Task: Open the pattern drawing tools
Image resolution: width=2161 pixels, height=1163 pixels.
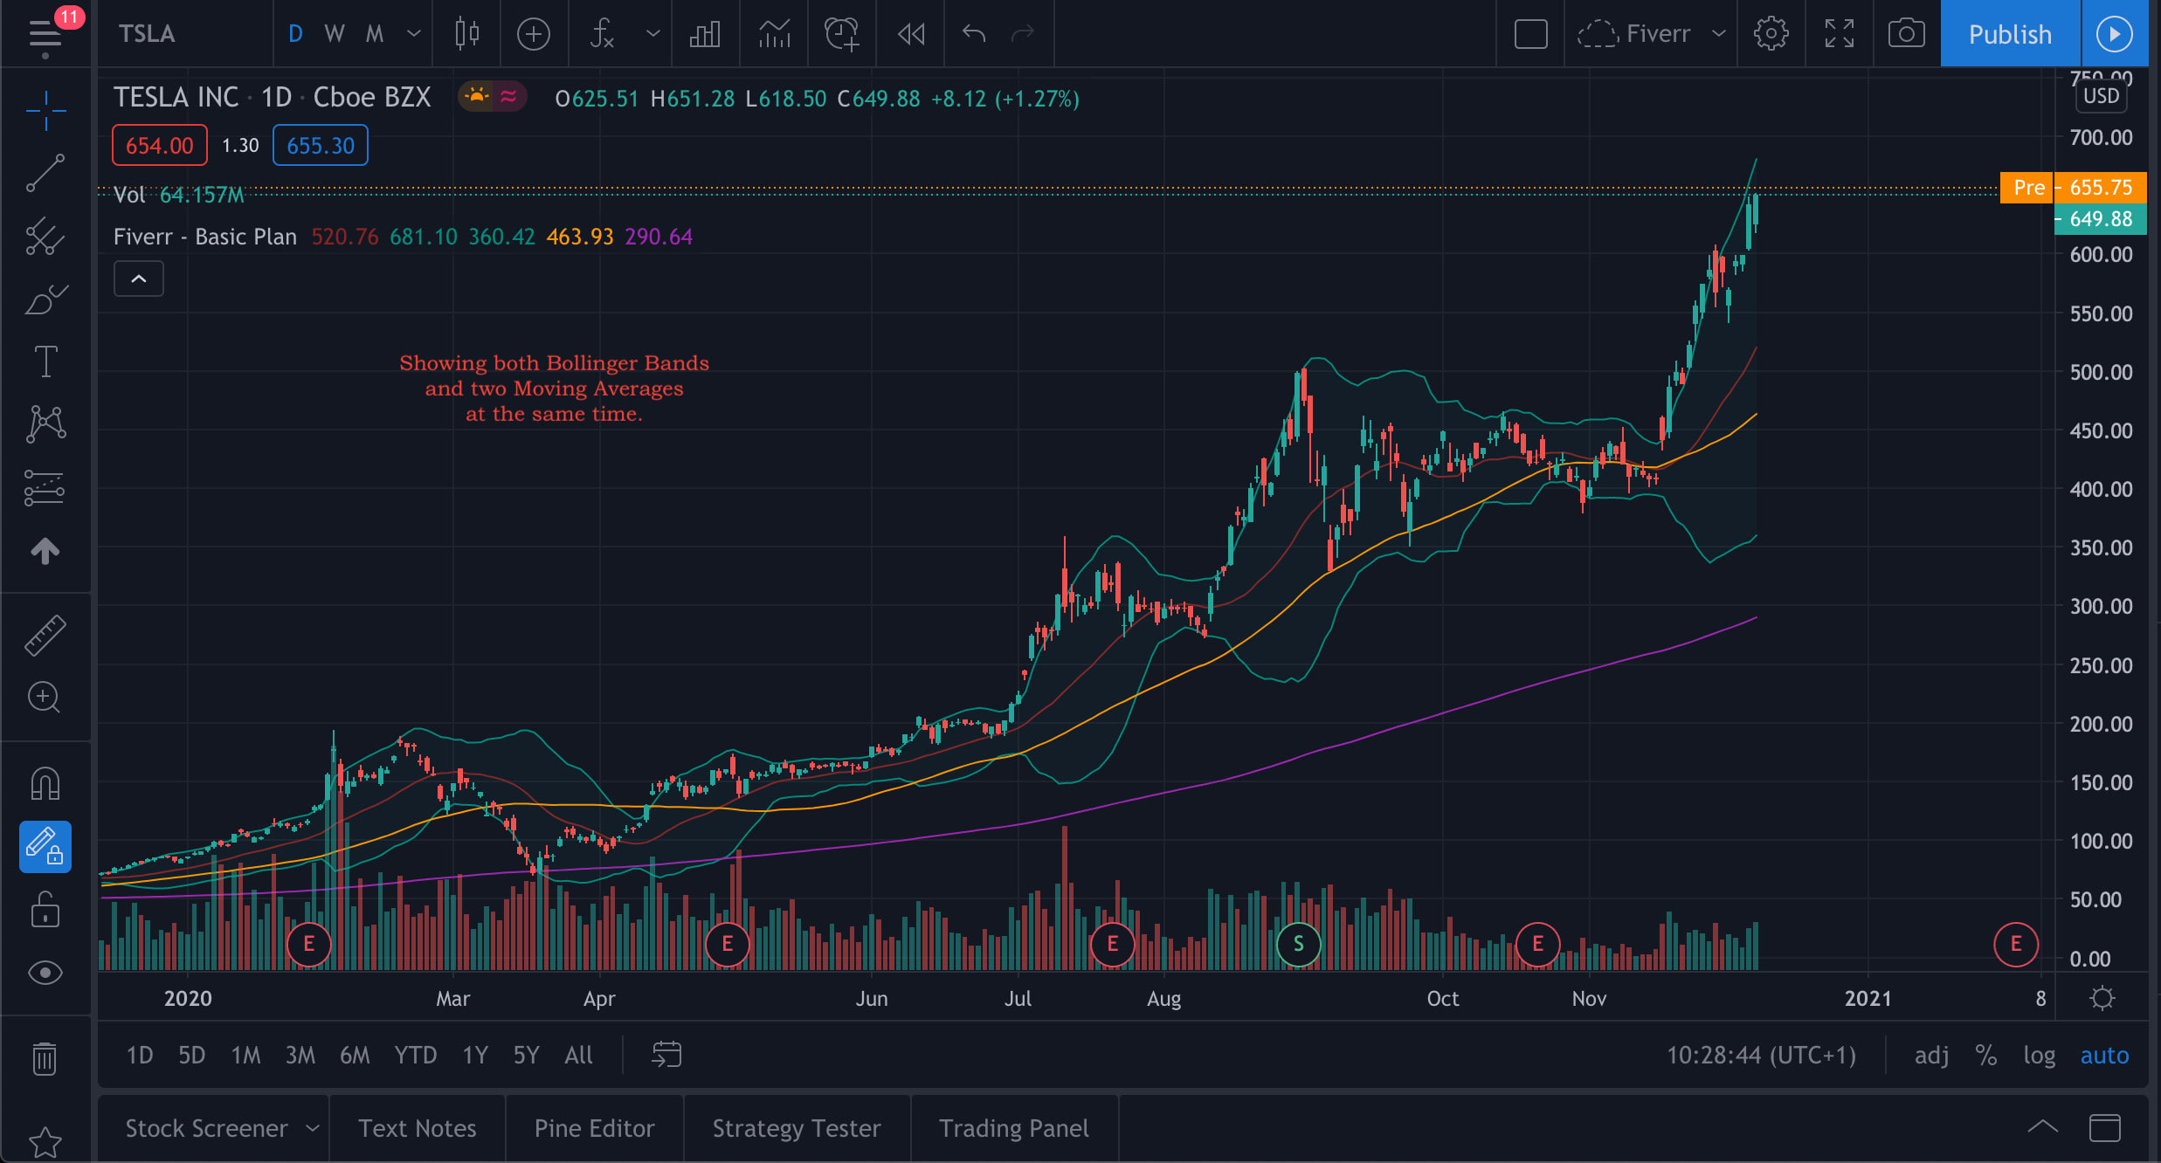Action: pos(45,424)
